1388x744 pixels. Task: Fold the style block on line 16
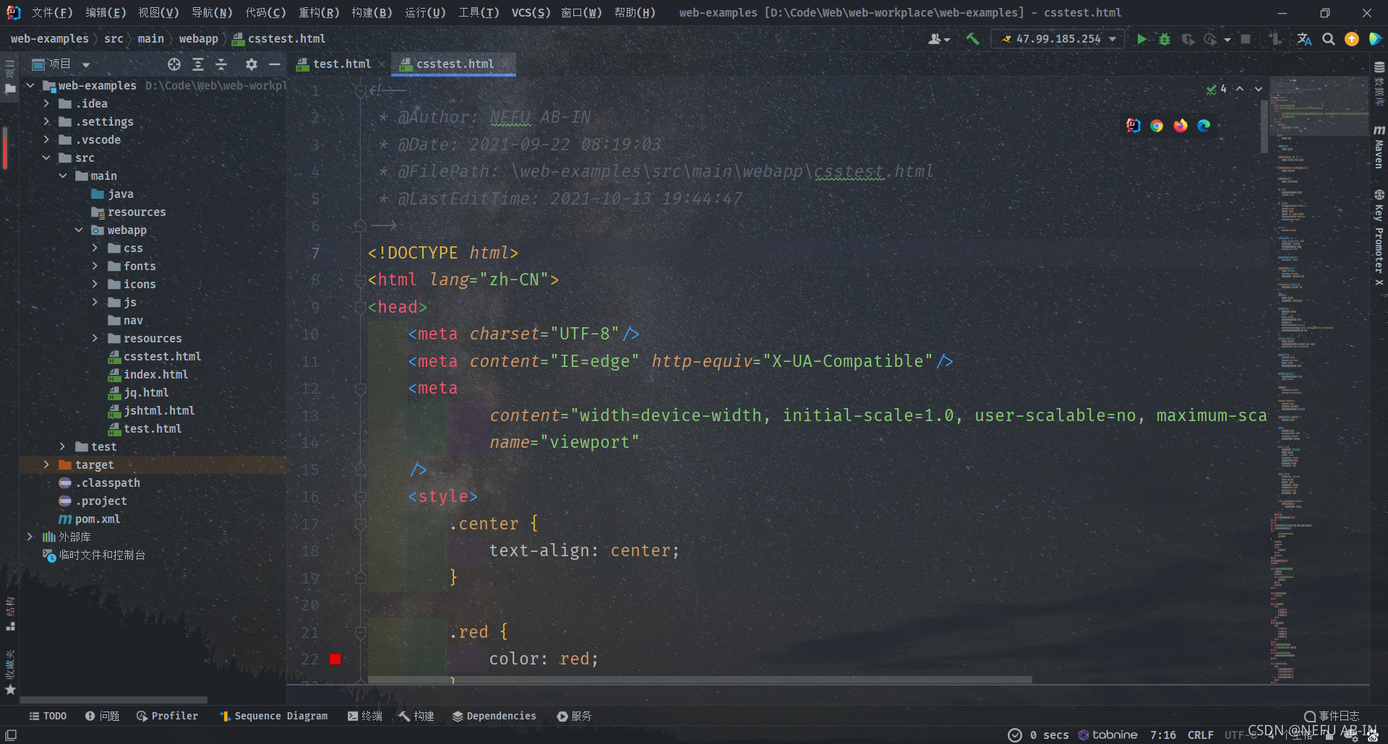pos(360,497)
